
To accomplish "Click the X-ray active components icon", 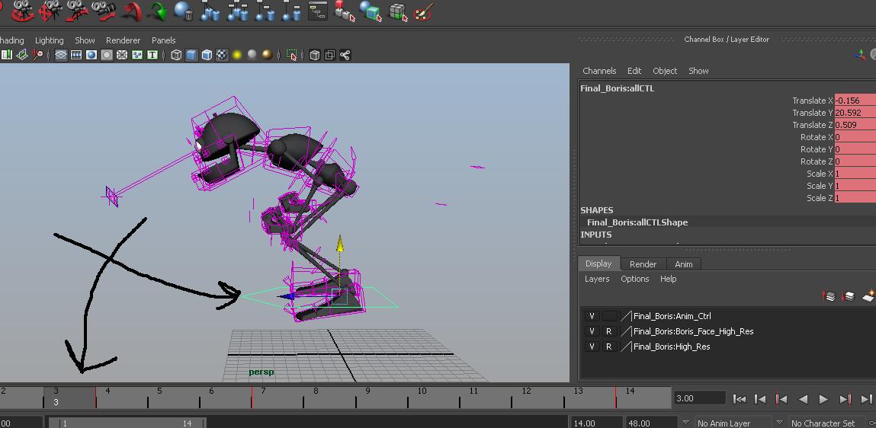I will pyautogui.click(x=330, y=56).
